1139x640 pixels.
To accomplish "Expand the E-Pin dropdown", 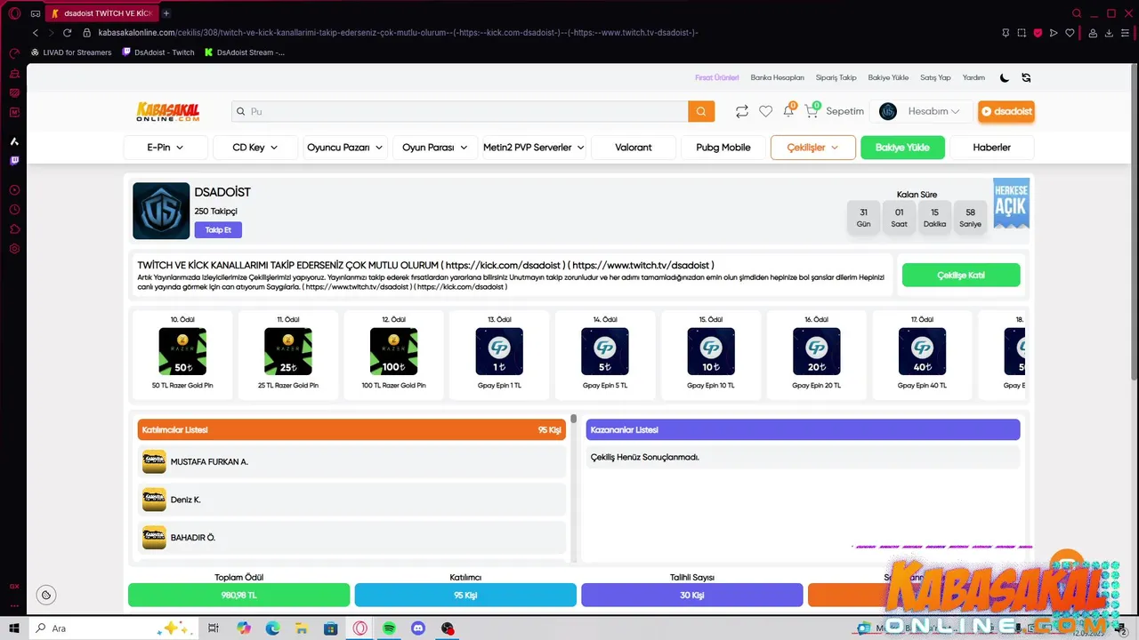I will click(166, 148).
